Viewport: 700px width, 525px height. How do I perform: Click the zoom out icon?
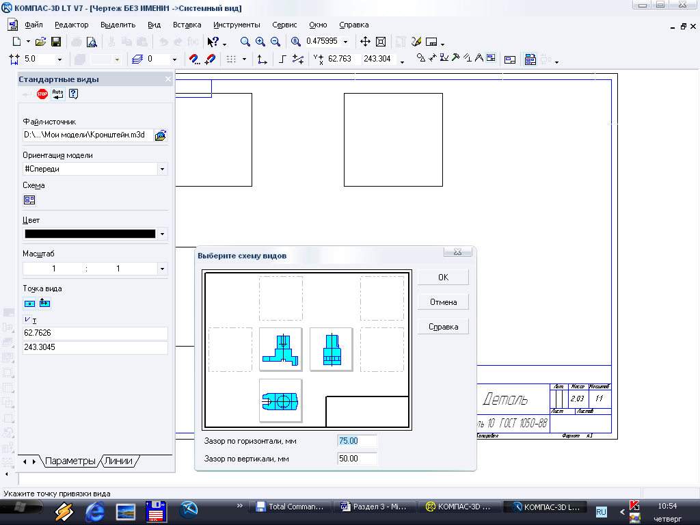pos(275,42)
